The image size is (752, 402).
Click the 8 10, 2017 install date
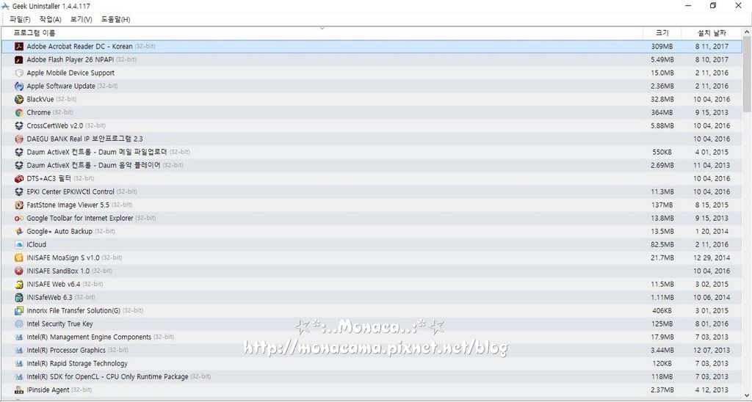coord(712,60)
